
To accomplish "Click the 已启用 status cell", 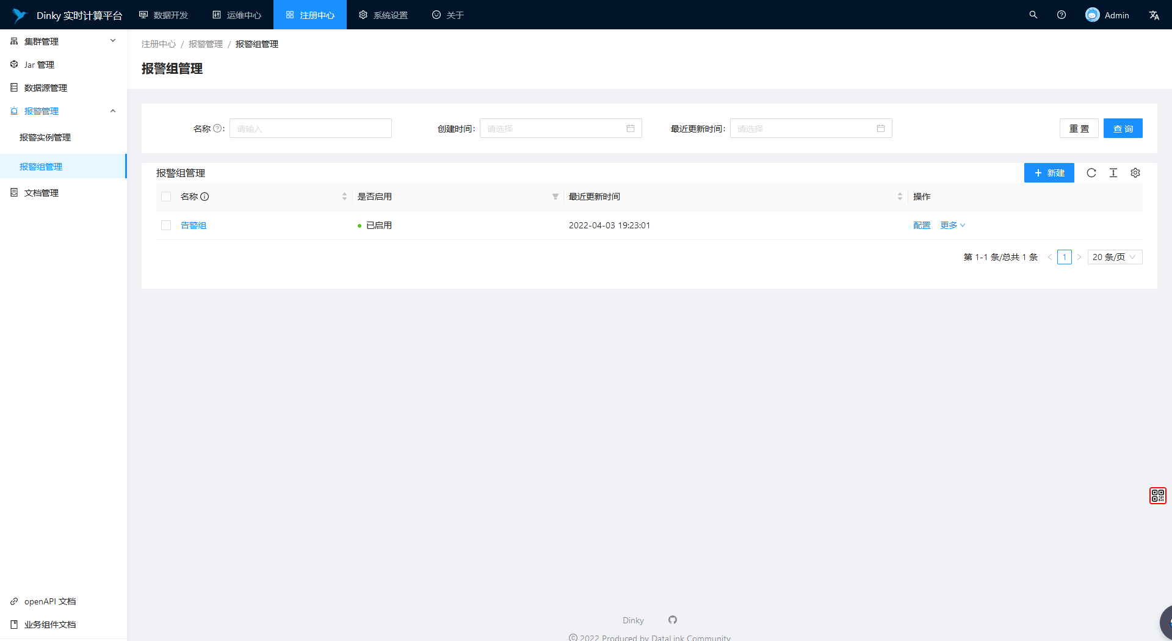I will (x=375, y=225).
